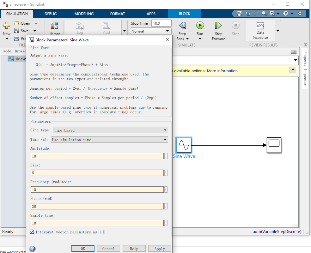Click the Stop Time field
The width and height of the screenshot is (311, 253).
[x=161, y=23]
